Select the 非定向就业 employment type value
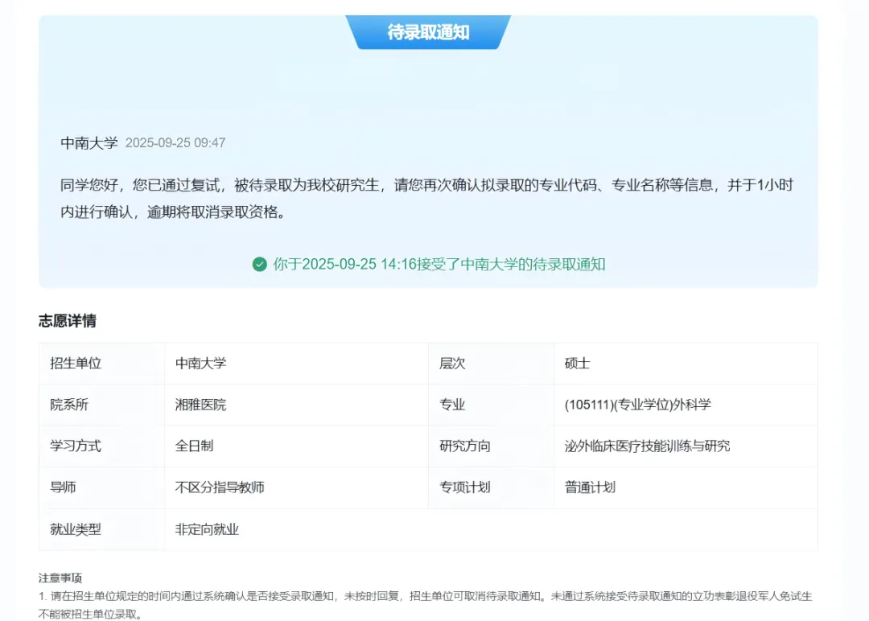 [x=208, y=529]
